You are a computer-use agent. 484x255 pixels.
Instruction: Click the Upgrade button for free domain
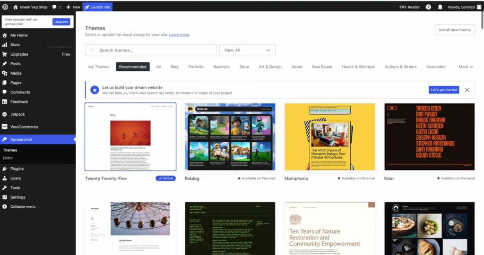click(x=61, y=22)
